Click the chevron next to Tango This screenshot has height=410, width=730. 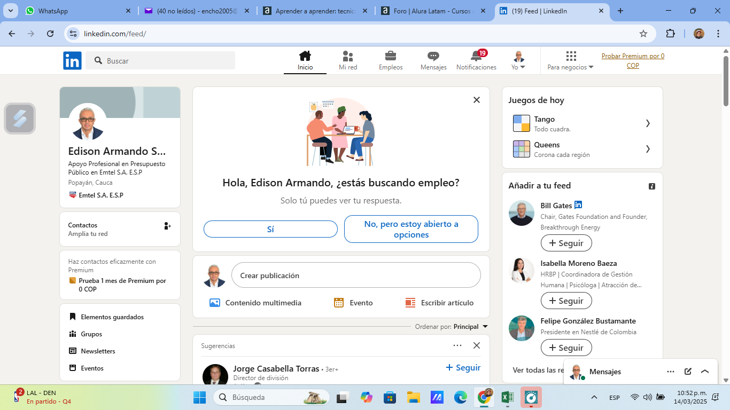(648, 123)
